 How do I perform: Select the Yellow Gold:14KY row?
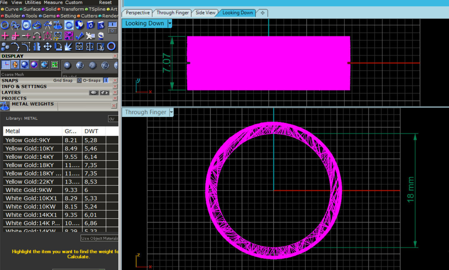tap(61, 157)
